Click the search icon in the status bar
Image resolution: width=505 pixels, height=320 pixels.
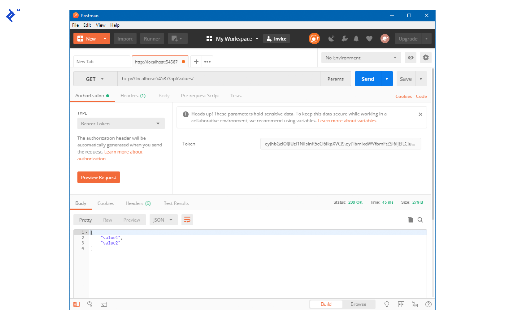[90, 304]
